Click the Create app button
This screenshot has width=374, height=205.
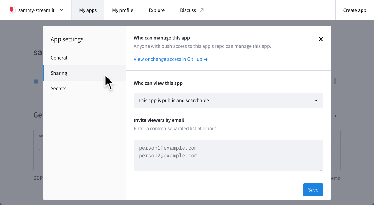pos(354,10)
